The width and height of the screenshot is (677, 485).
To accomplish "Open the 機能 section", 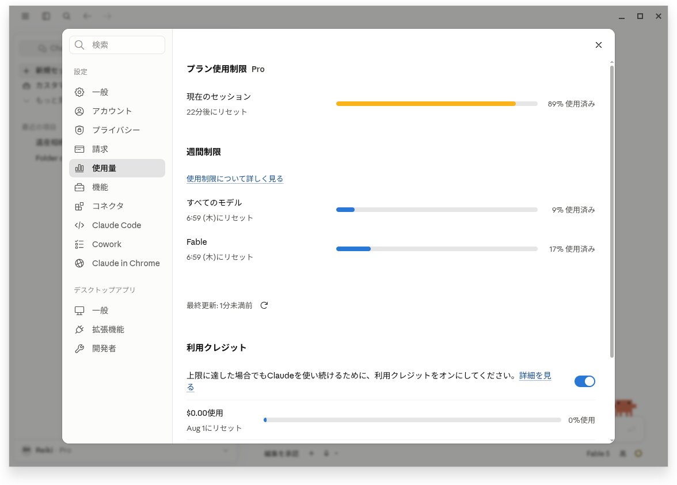I will pyautogui.click(x=117, y=187).
